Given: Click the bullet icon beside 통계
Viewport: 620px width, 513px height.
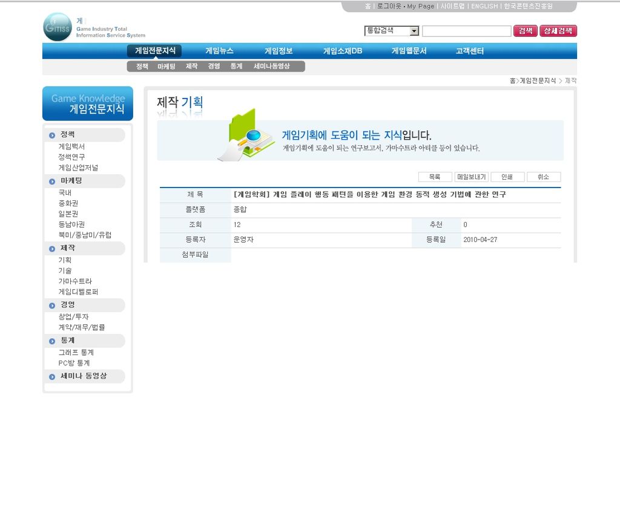Looking at the screenshot, I should tap(52, 341).
